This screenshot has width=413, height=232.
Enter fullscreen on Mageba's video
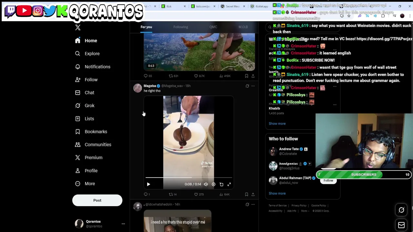[229, 184]
